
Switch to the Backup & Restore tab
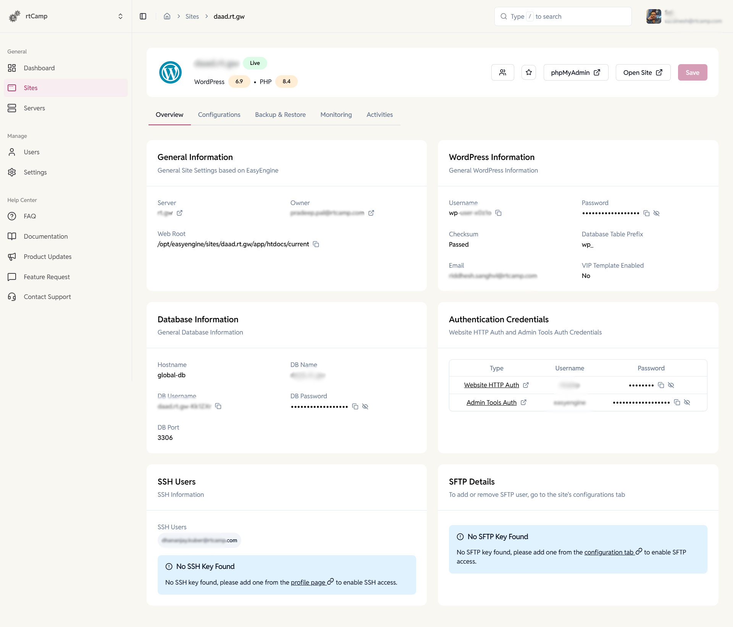(280, 115)
